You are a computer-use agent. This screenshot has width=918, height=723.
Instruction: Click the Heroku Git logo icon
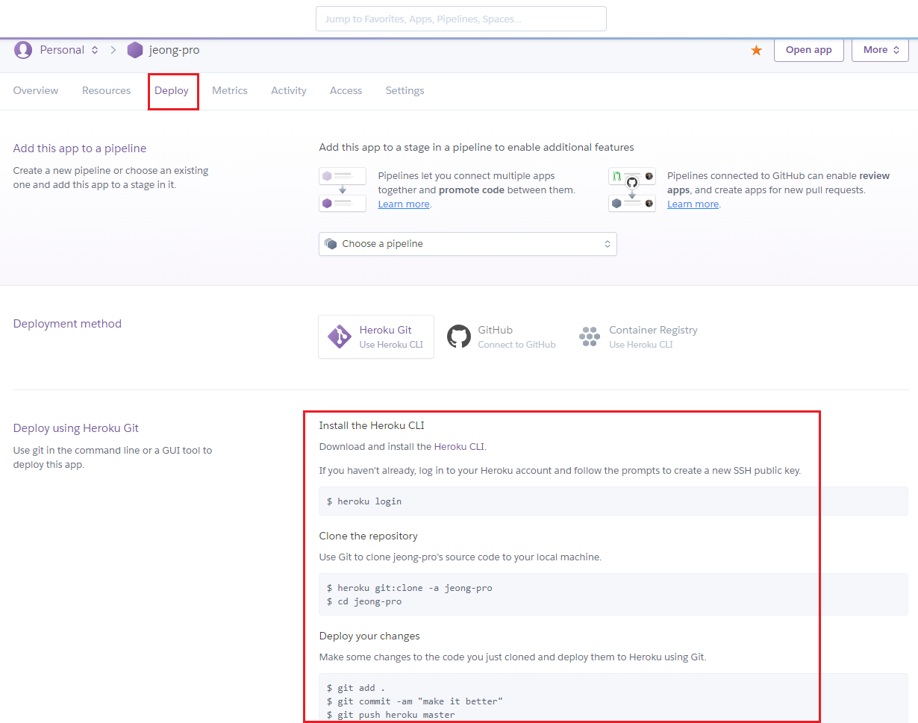[340, 337]
